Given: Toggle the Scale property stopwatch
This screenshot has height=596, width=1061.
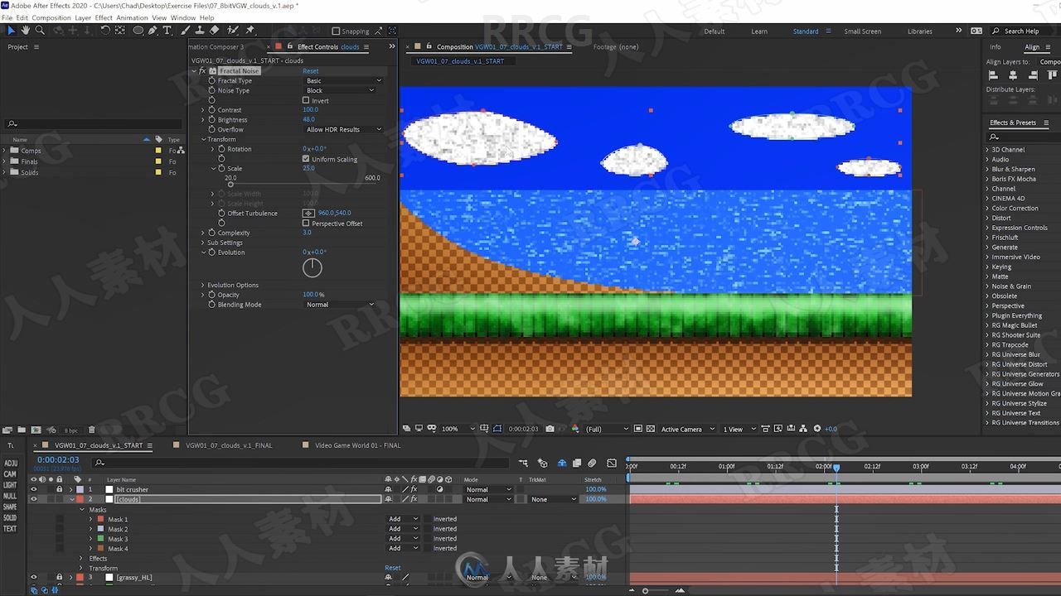Looking at the screenshot, I should [x=221, y=169].
